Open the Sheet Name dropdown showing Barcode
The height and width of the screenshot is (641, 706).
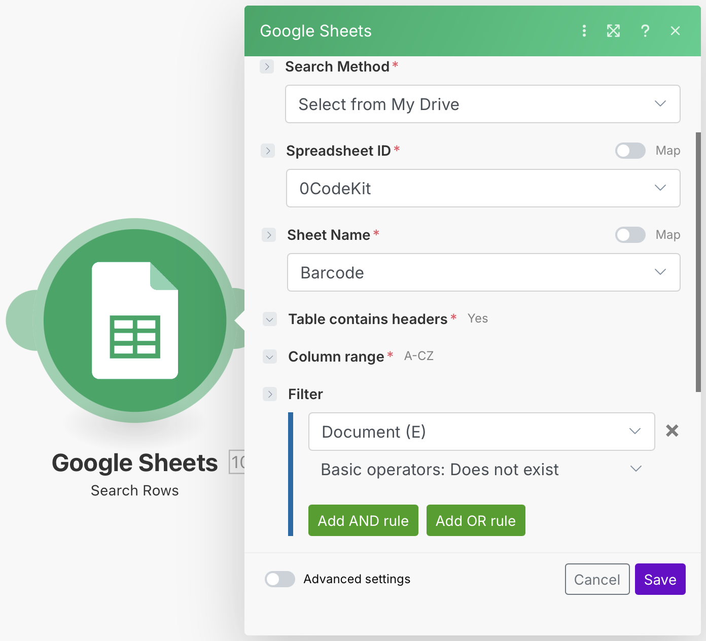coord(484,272)
